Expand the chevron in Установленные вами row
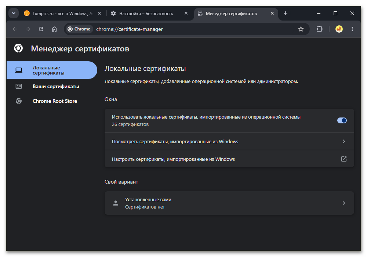This screenshot has width=367, height=257. 344,203
